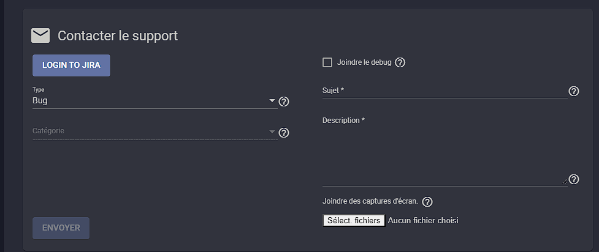Image resolution: width=599 pixels, height=252 pixels.
Task: Click the LOGIN TO JIRA button
Action: coord(72,65)
